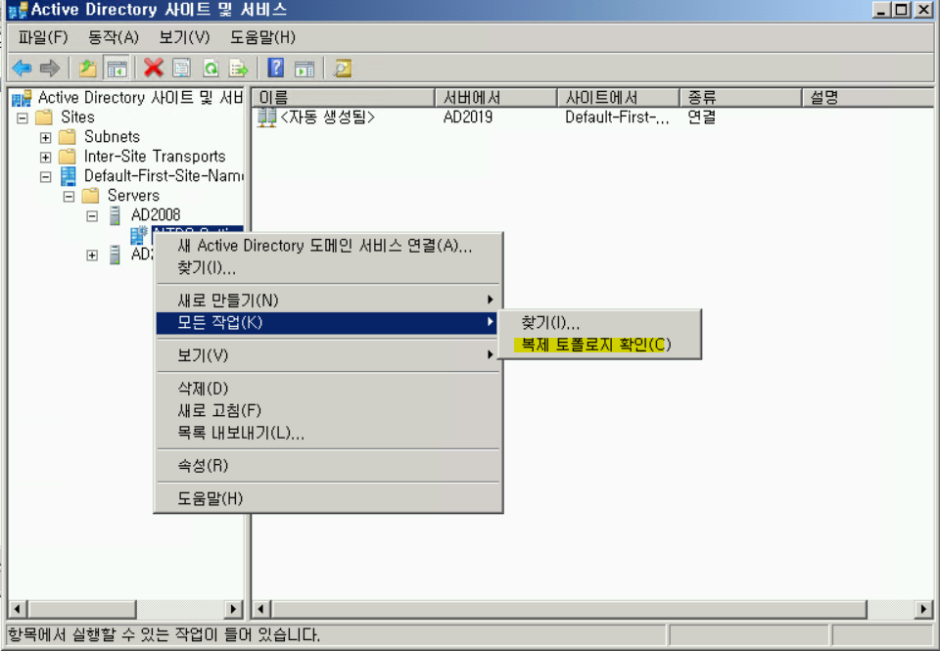Click the NTDS Settings icon under AD2008
Image resolution: width=940 pixels, height=651 pixels.
pos(138,234)
